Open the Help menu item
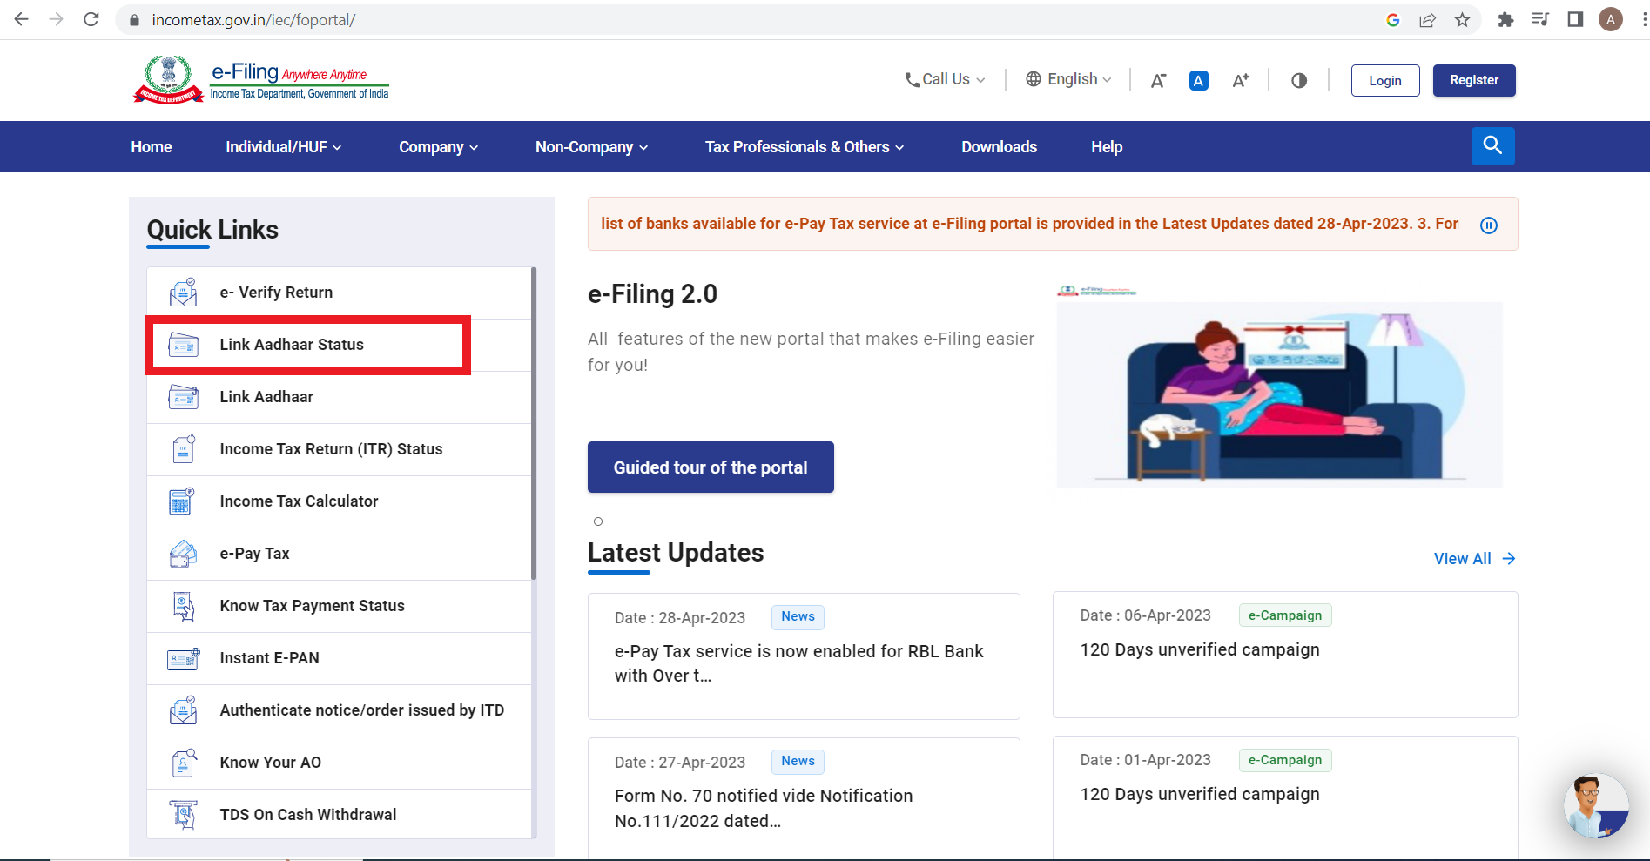This screenshot has width=1650, height=861. pyautogui.click(x=1107, y=147)
